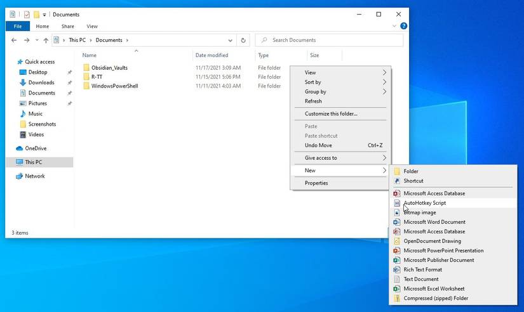
Task: Click the AutoHotkey Script H icon
Action: [x=397, y=203]
